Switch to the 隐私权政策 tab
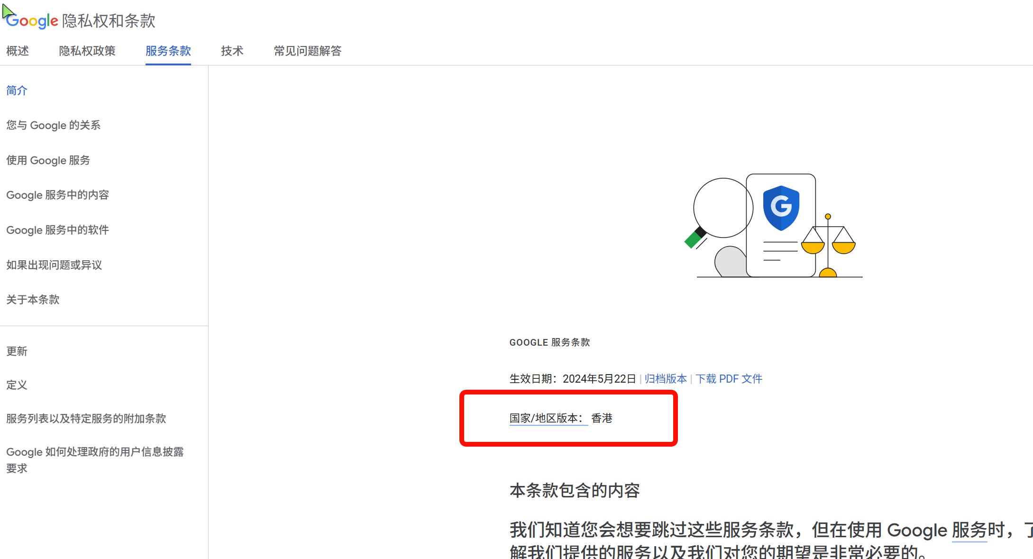The image size is (1033, 559). (87, 51)
